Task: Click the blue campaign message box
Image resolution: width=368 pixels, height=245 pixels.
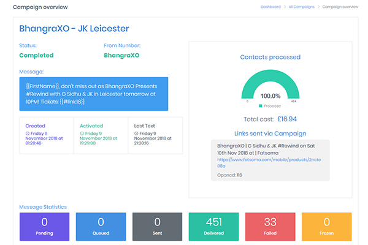Action: point(93,93)
